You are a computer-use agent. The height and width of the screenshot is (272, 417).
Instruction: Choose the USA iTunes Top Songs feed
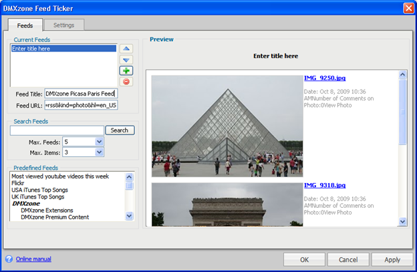click(x=39, y=190)
